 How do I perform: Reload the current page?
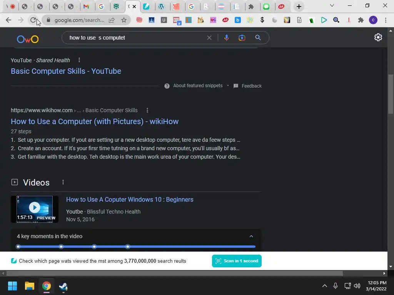(x=33, y=20)
